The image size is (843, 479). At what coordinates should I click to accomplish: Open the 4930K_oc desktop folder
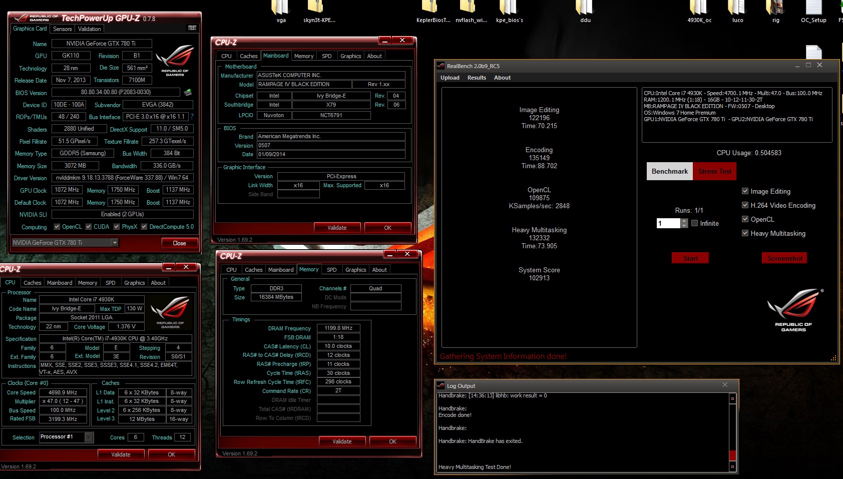(699, 11)
